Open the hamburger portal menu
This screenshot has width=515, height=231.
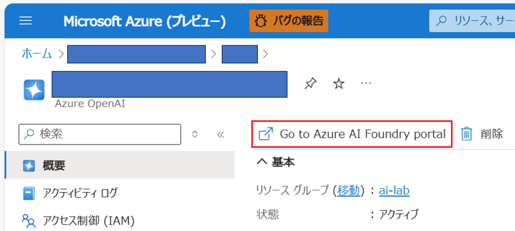(x=25, y=21)
